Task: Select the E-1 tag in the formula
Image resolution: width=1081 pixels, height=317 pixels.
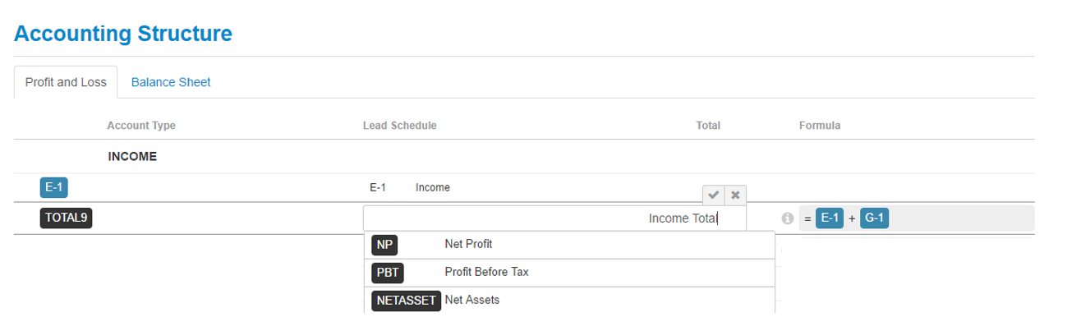Action: 830,218
